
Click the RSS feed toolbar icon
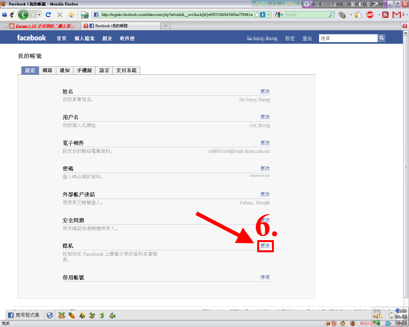click(x=385, y=15)
